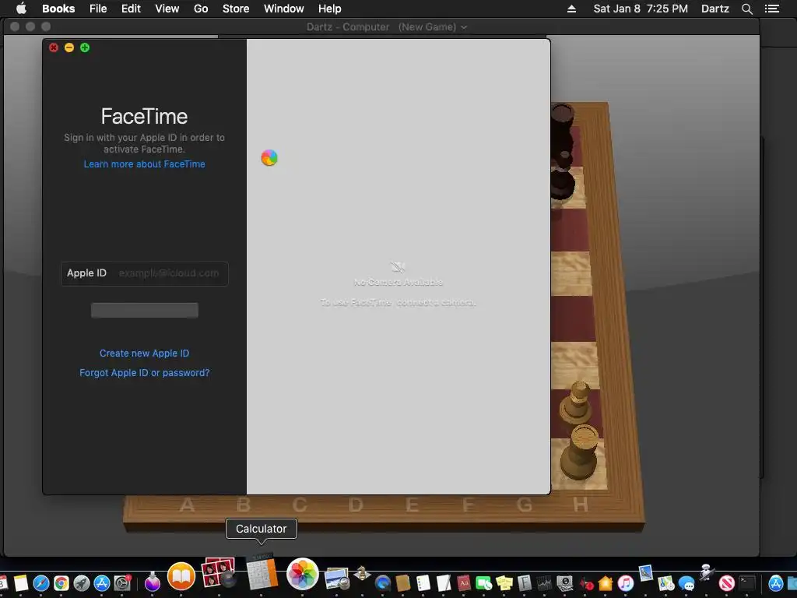Open the Help menu

(x=329, y=9)
